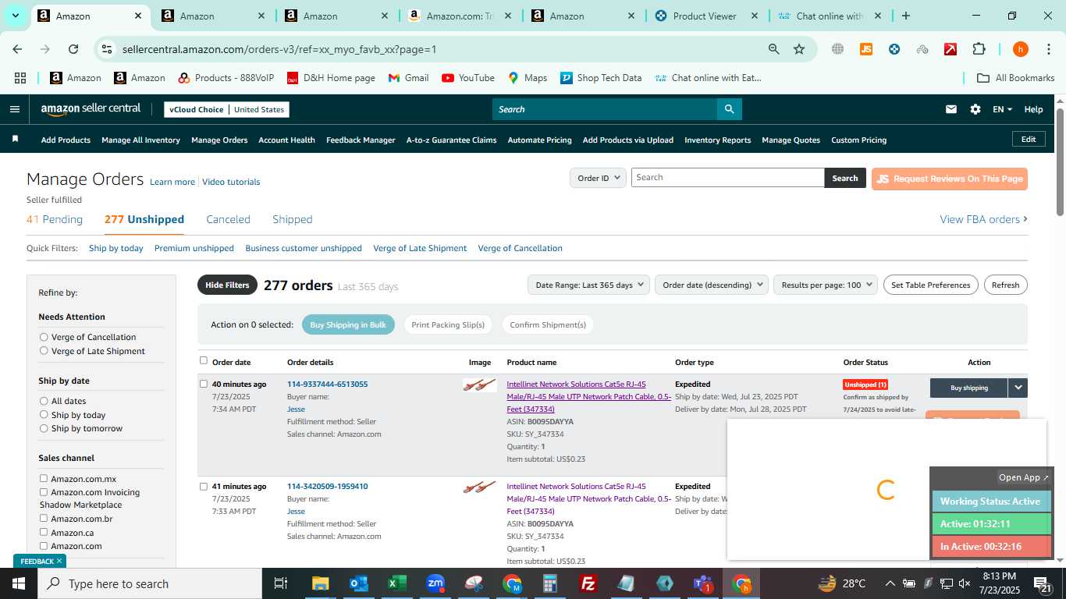Select the All dates radio button

point(44,401)
